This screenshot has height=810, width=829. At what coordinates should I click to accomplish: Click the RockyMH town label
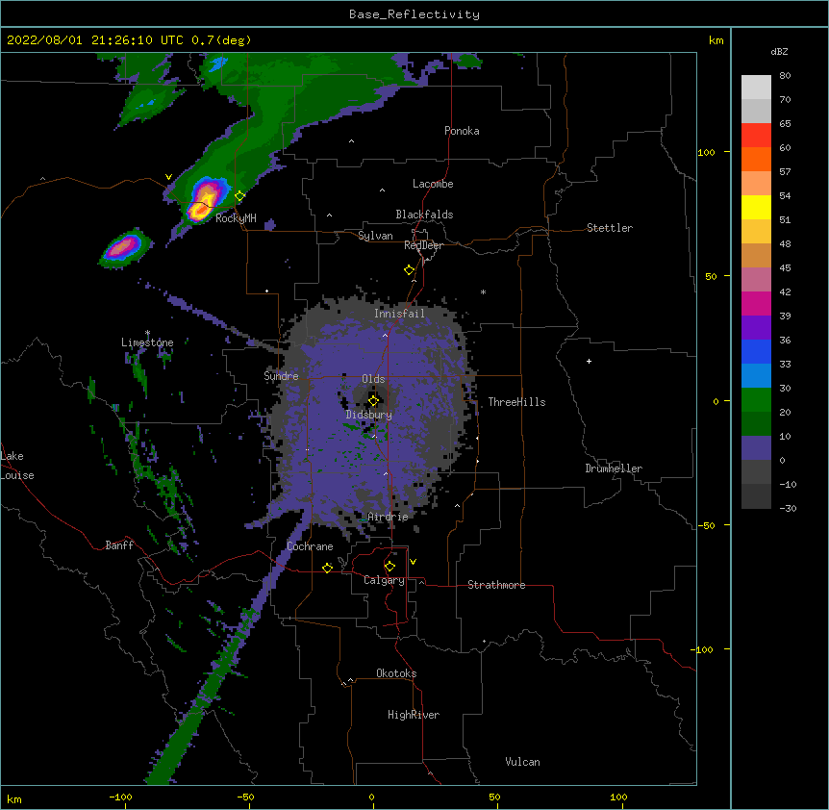click(x=236, y=218)
